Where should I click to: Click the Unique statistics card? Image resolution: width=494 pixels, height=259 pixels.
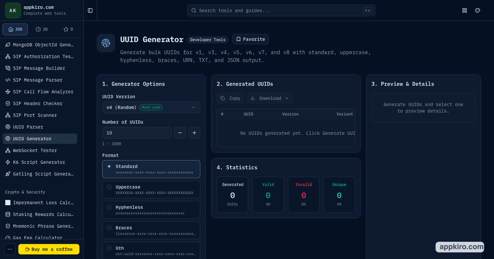click(x=339, y=194)
